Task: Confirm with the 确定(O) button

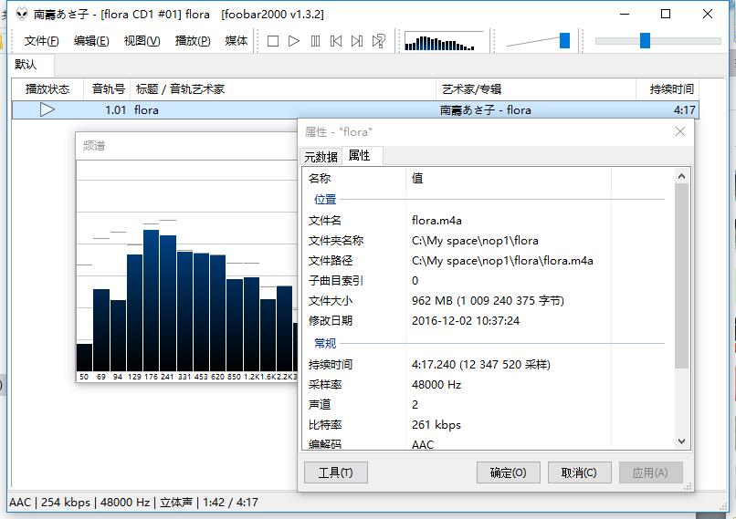Action: (x=508, y=472)
